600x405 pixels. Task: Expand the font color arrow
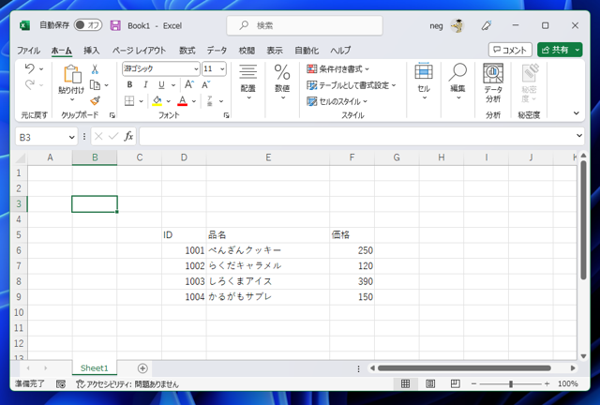[194, 101]
